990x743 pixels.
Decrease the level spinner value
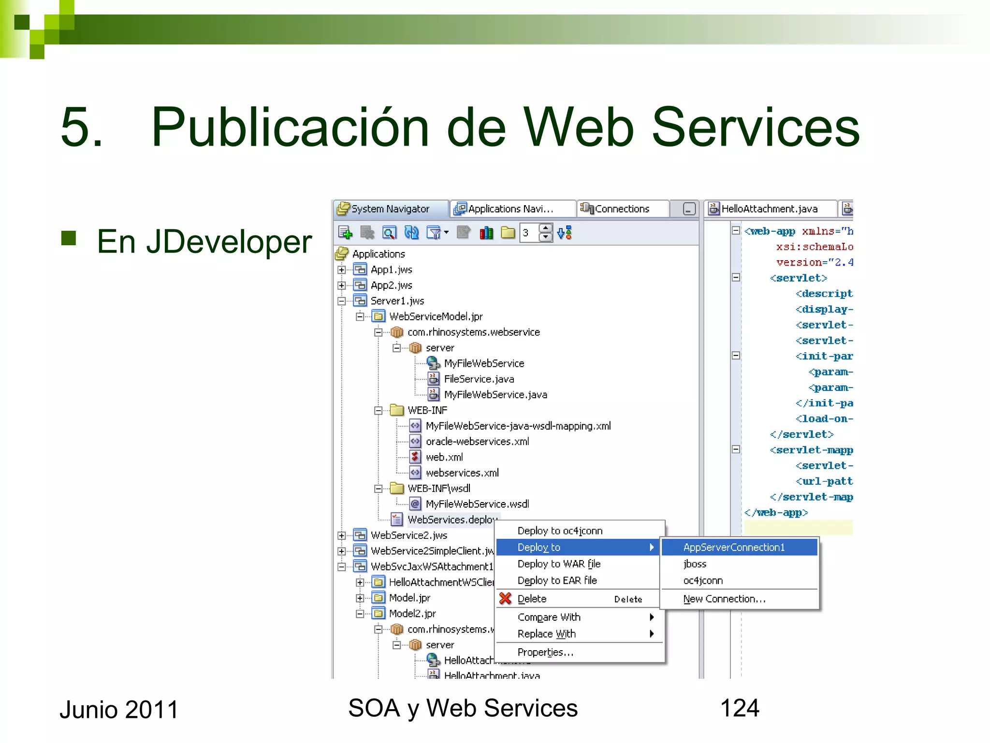coord(546,237)
